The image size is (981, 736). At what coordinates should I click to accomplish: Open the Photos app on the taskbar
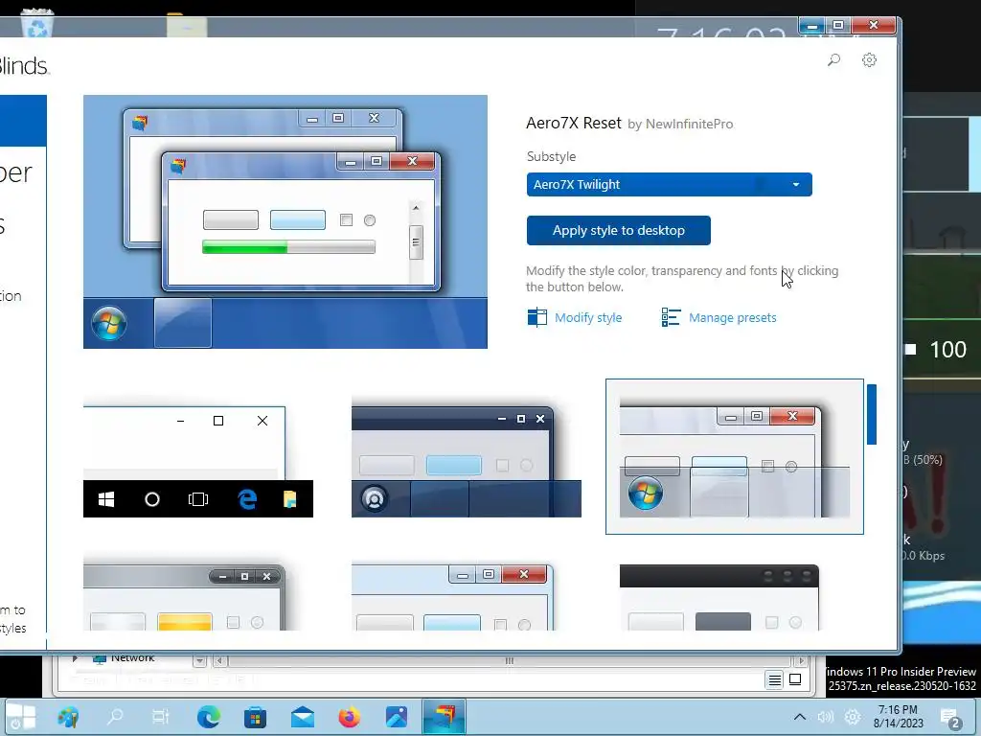[396, 717]
